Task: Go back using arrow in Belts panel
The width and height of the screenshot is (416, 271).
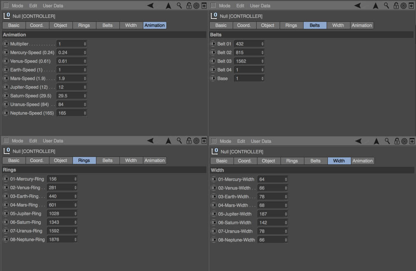Action: tap(358, 6)
